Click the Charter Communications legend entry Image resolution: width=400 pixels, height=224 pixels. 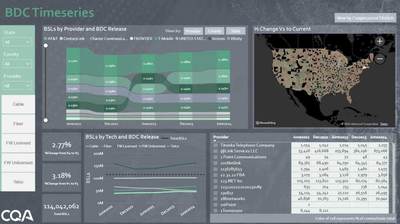coord(107,39)
